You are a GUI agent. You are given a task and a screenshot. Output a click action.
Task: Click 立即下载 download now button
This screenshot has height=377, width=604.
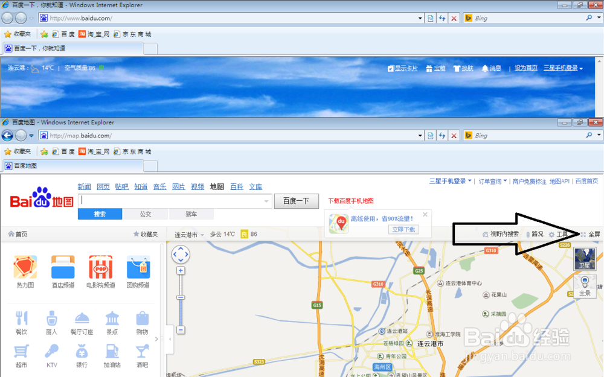403,229
